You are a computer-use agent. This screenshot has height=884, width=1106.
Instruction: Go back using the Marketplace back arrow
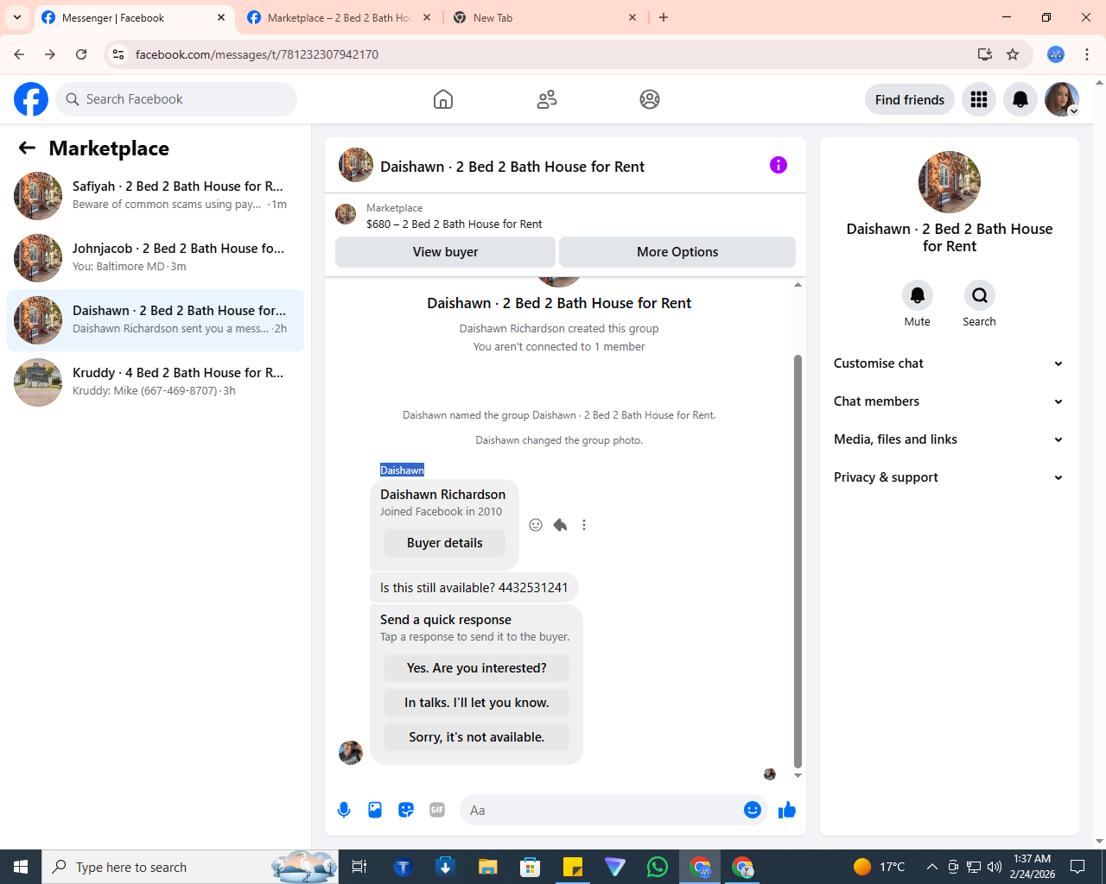coord(27,148)
